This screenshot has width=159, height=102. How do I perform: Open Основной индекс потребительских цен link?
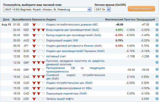pos(76,77)
